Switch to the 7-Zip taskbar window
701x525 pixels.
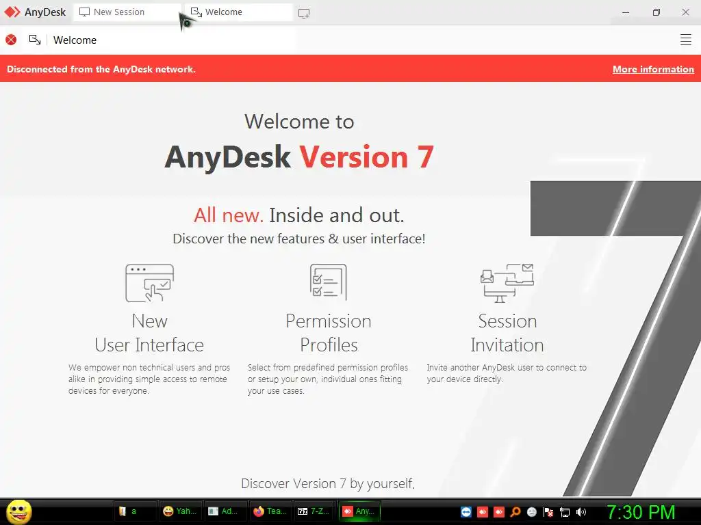point(315,511)
